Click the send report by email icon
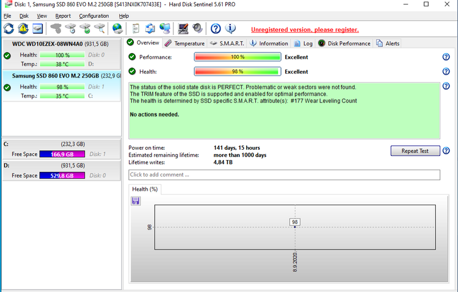This screenshot has height=292, width=458. click(150, 29)
